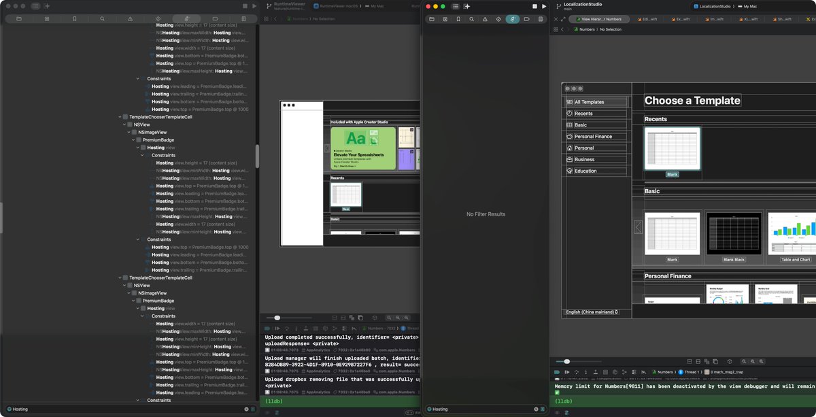Image resolution: width=816 pixels, height=417 pixels.
Task: Stop the running LocalizationStudio scheme
Action: 534,6
